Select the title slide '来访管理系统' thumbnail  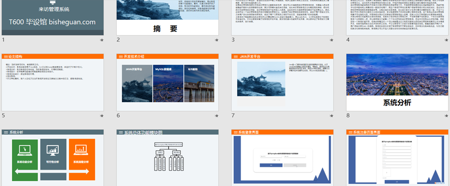53,18
